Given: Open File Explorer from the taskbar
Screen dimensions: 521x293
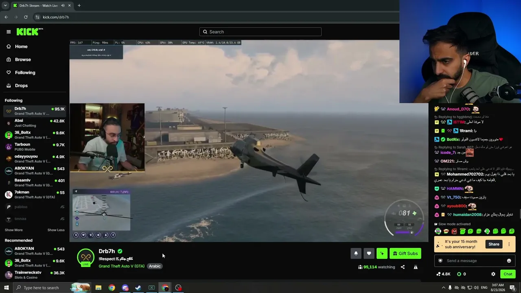Looking at the screenshot, I should tap(99, 288).
